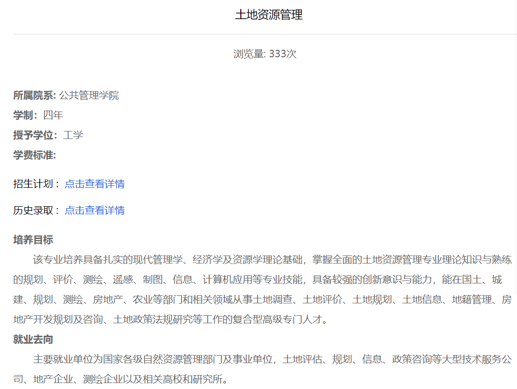Viewport: 517px width, 389px height.
Task: Click the 学费标准 label
Action: pos(34,155)
